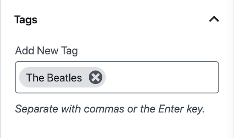
Task: Click empty space right of The Beatles token
Action: tap(162, 77)
